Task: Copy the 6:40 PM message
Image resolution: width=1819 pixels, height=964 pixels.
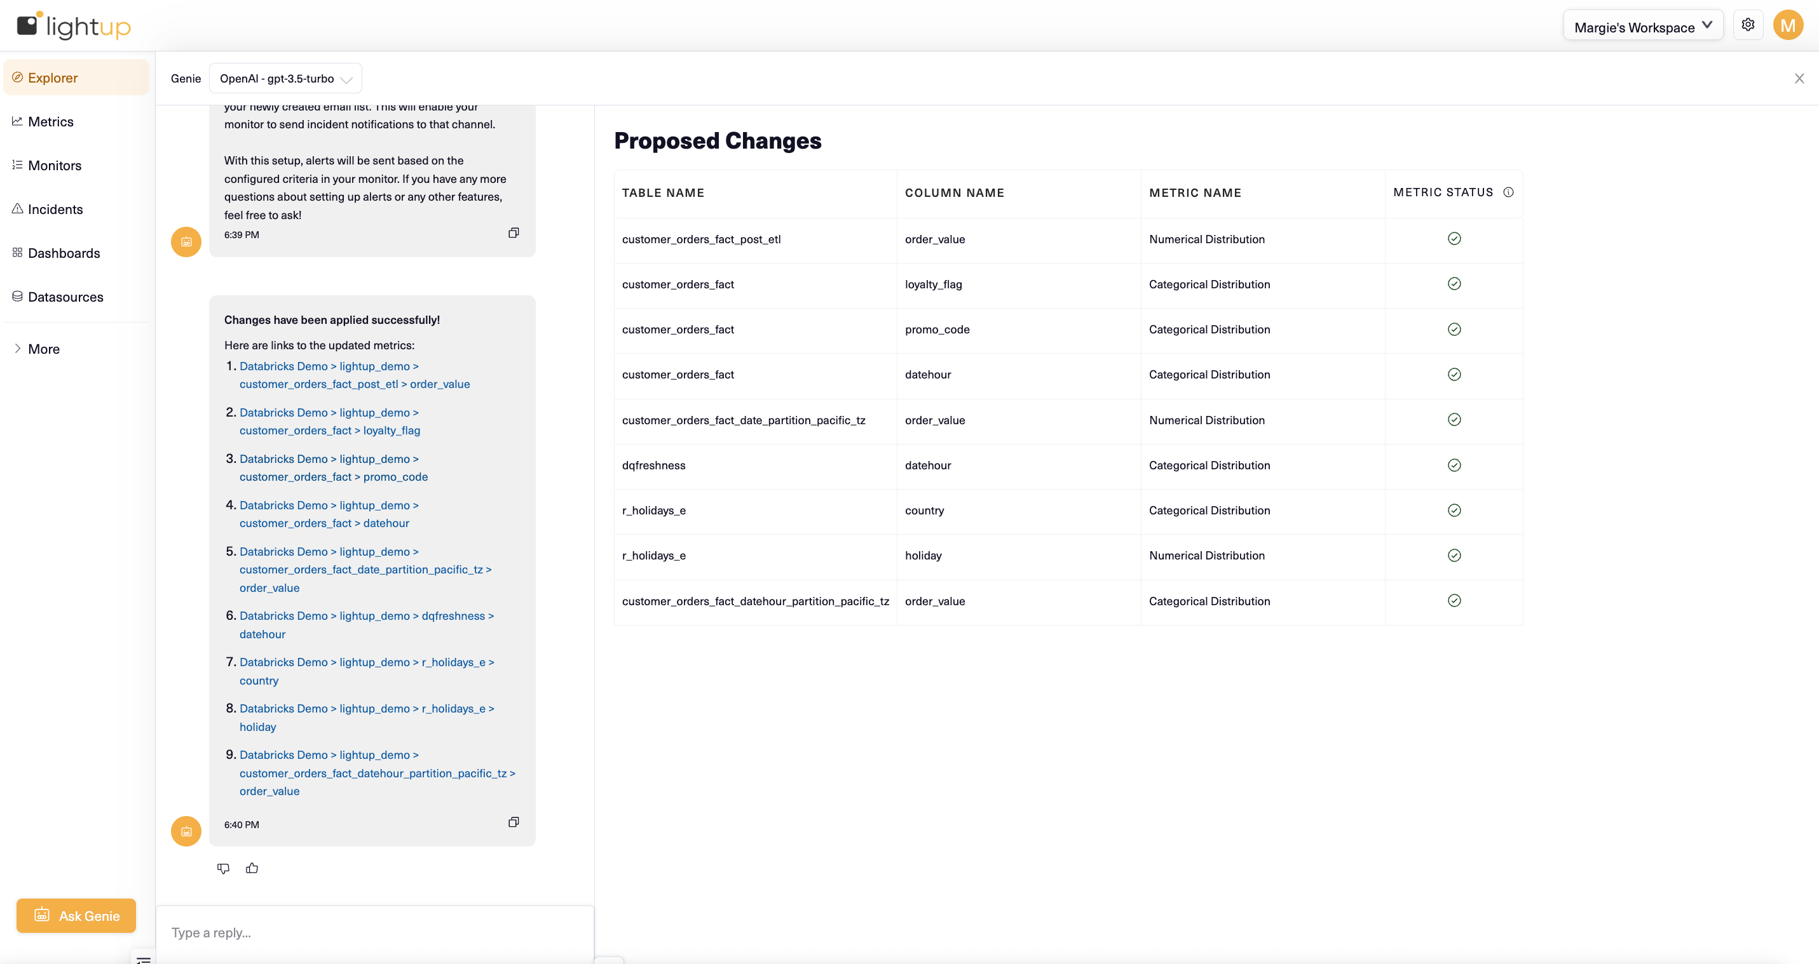Action: click(514, 822)
